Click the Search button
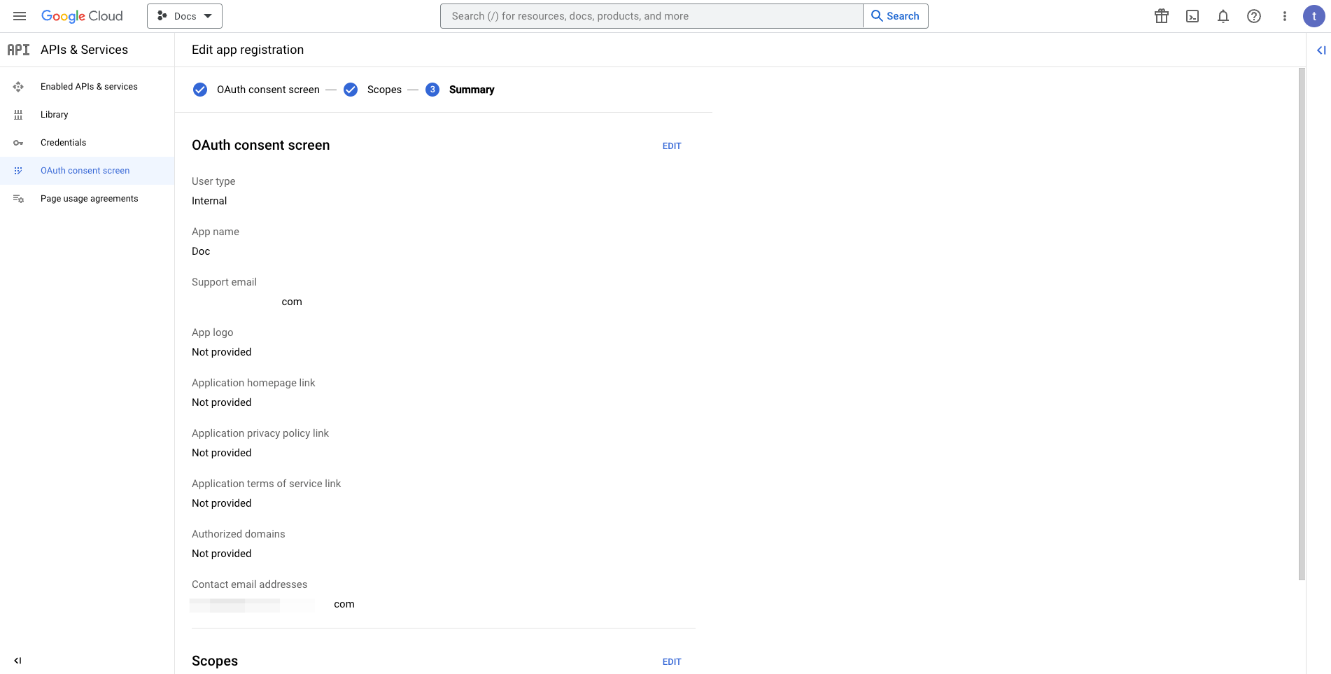The height and width of the screenshot is (674, 1331). click(896, 16)
